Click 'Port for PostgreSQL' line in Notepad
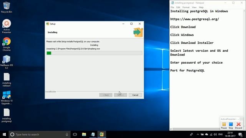The height and width of the screenshot is (138, 246). 187,71
